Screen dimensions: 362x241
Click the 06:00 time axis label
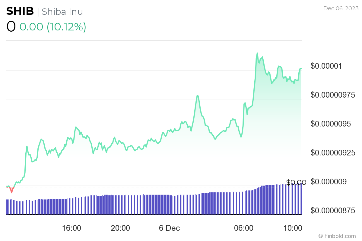[x=244, y=228]
